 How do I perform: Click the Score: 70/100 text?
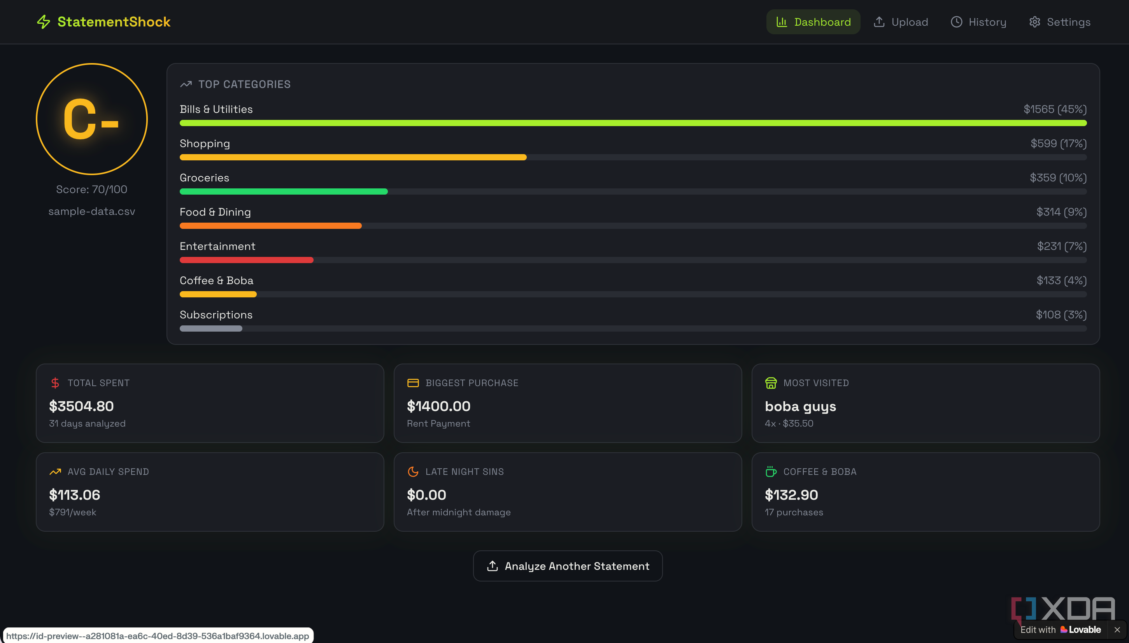(92, 190)
